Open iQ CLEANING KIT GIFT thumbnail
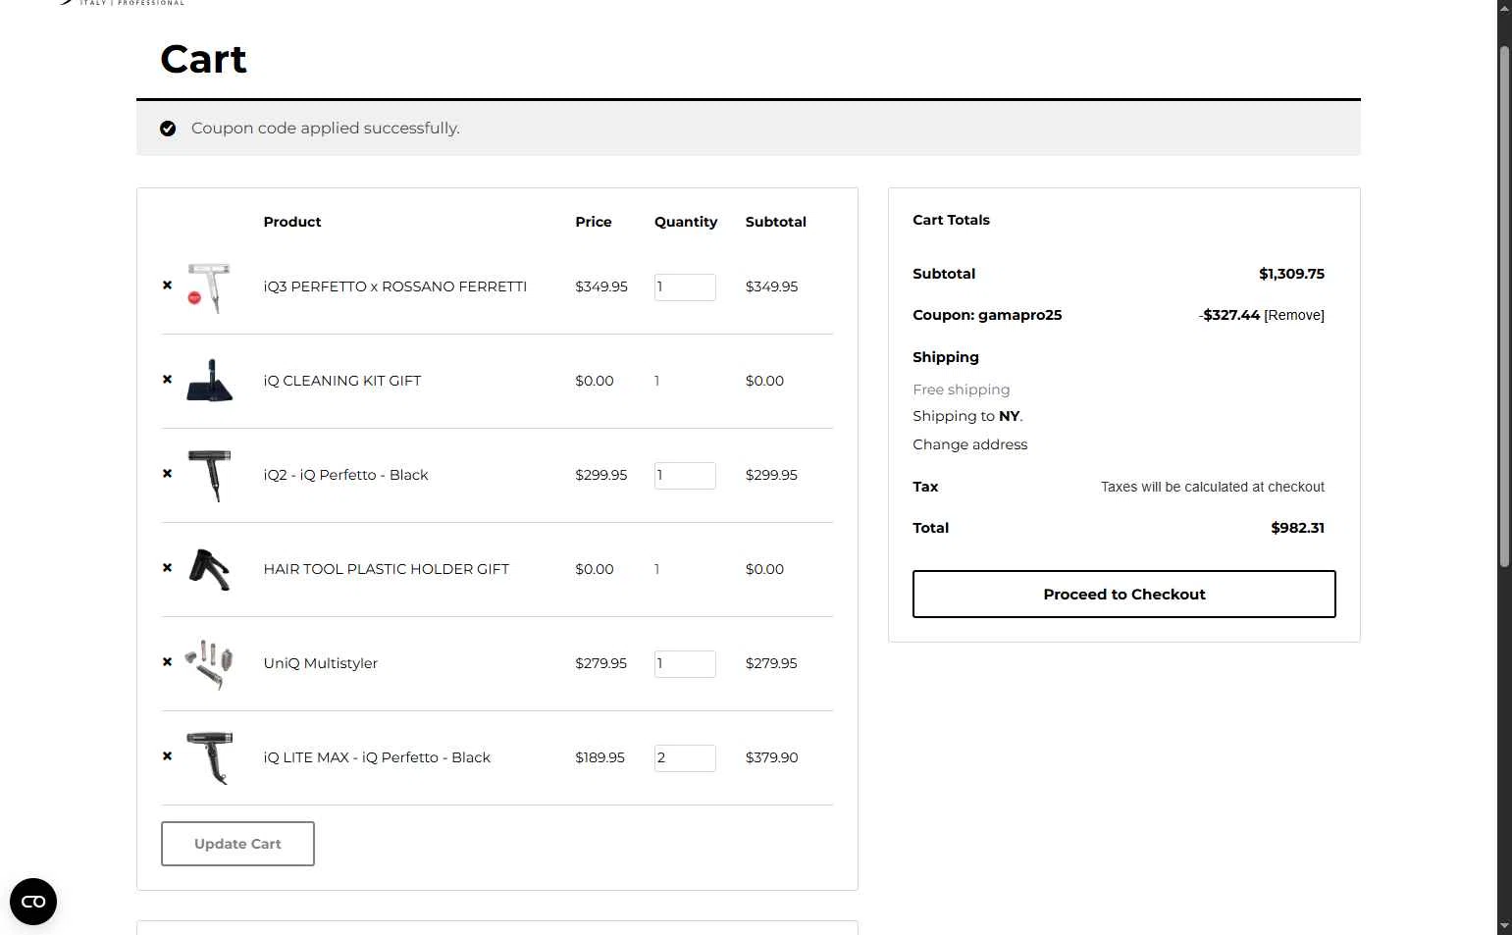The width and height of the screenshot is (1512, 935). coord(209,381)
